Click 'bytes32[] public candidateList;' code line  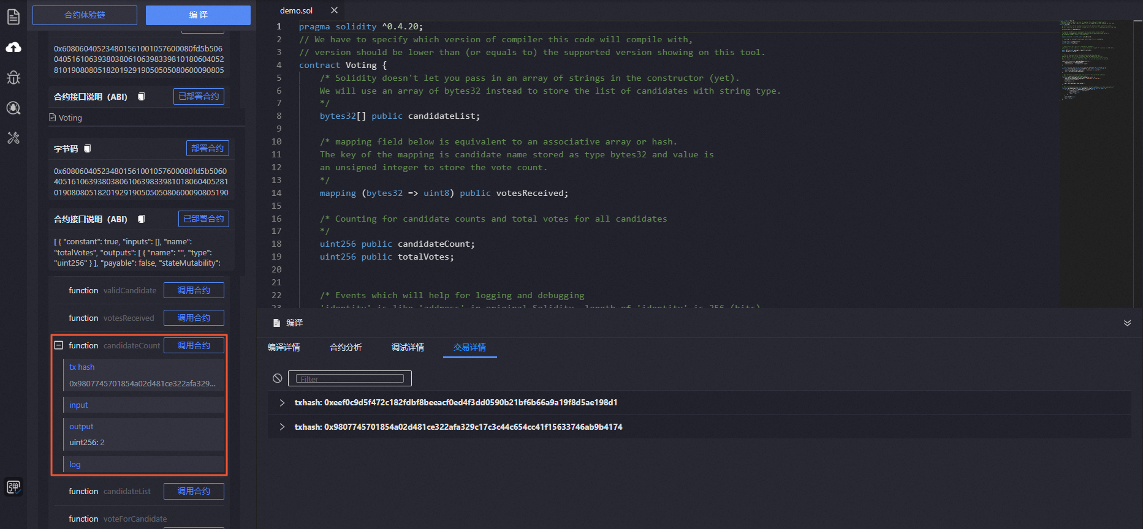[x=400, y=116]
